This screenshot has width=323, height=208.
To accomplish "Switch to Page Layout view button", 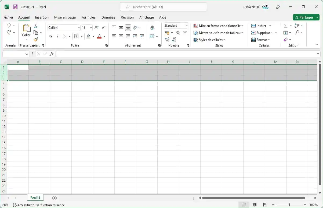I will [255, 205].
